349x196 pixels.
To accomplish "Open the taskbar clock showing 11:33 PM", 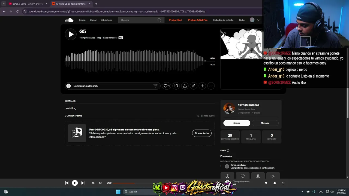I will click(x=341, y=192).
